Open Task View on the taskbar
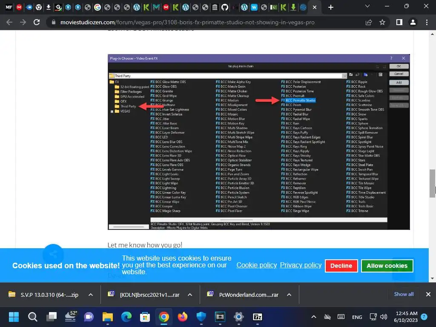This screenshot has height=327, width=436. click(52, 317)
